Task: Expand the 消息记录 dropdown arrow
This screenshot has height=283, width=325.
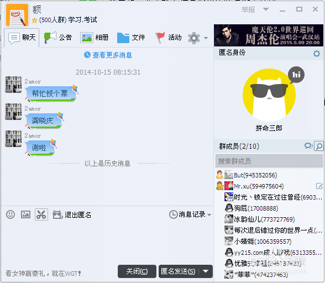Action: pyautogui.click(x=209, y=215)
